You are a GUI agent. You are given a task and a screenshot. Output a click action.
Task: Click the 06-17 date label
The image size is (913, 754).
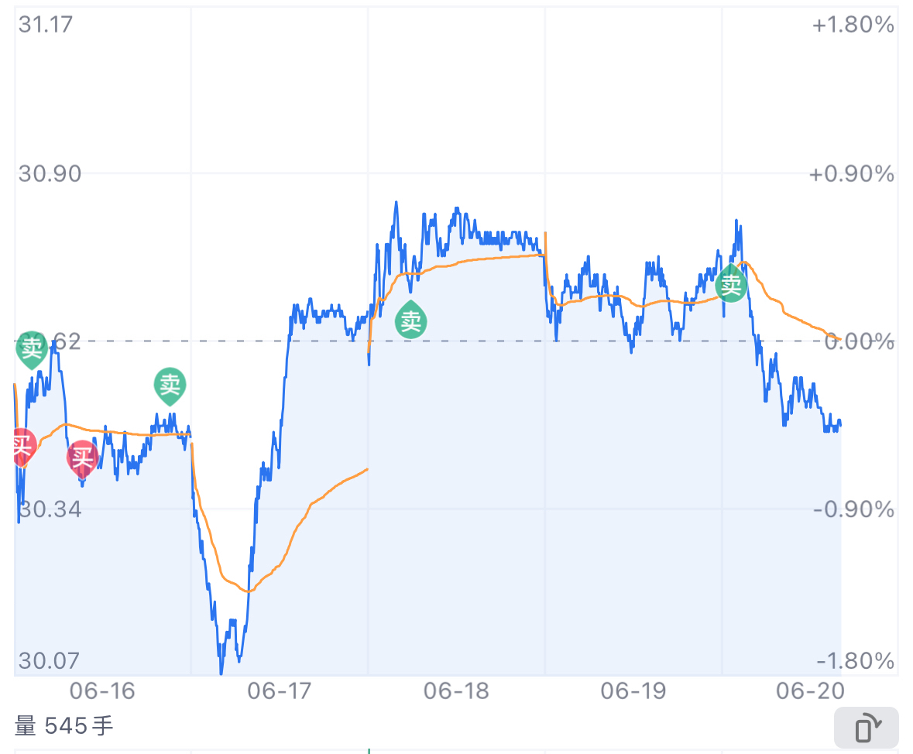pos(280,691)
